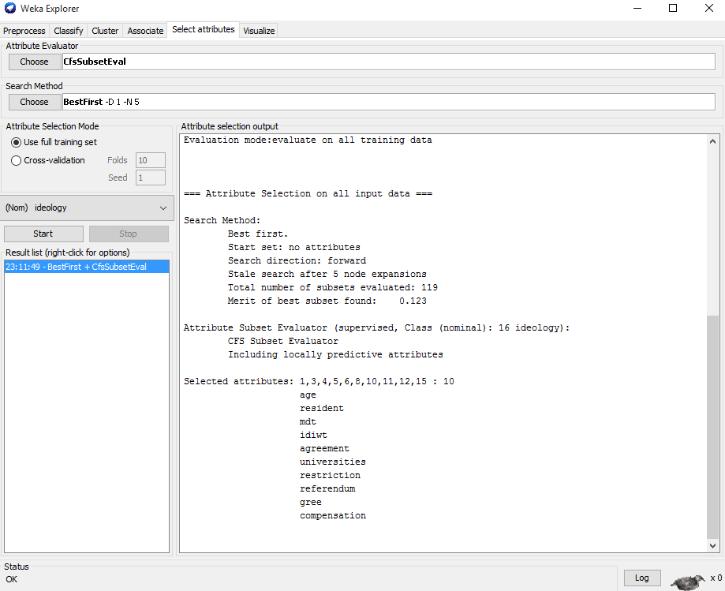Screen dimensions: 725x591
Task: Click the BestFirst -D 1 -N 5 field
Action: pos(388,102)
